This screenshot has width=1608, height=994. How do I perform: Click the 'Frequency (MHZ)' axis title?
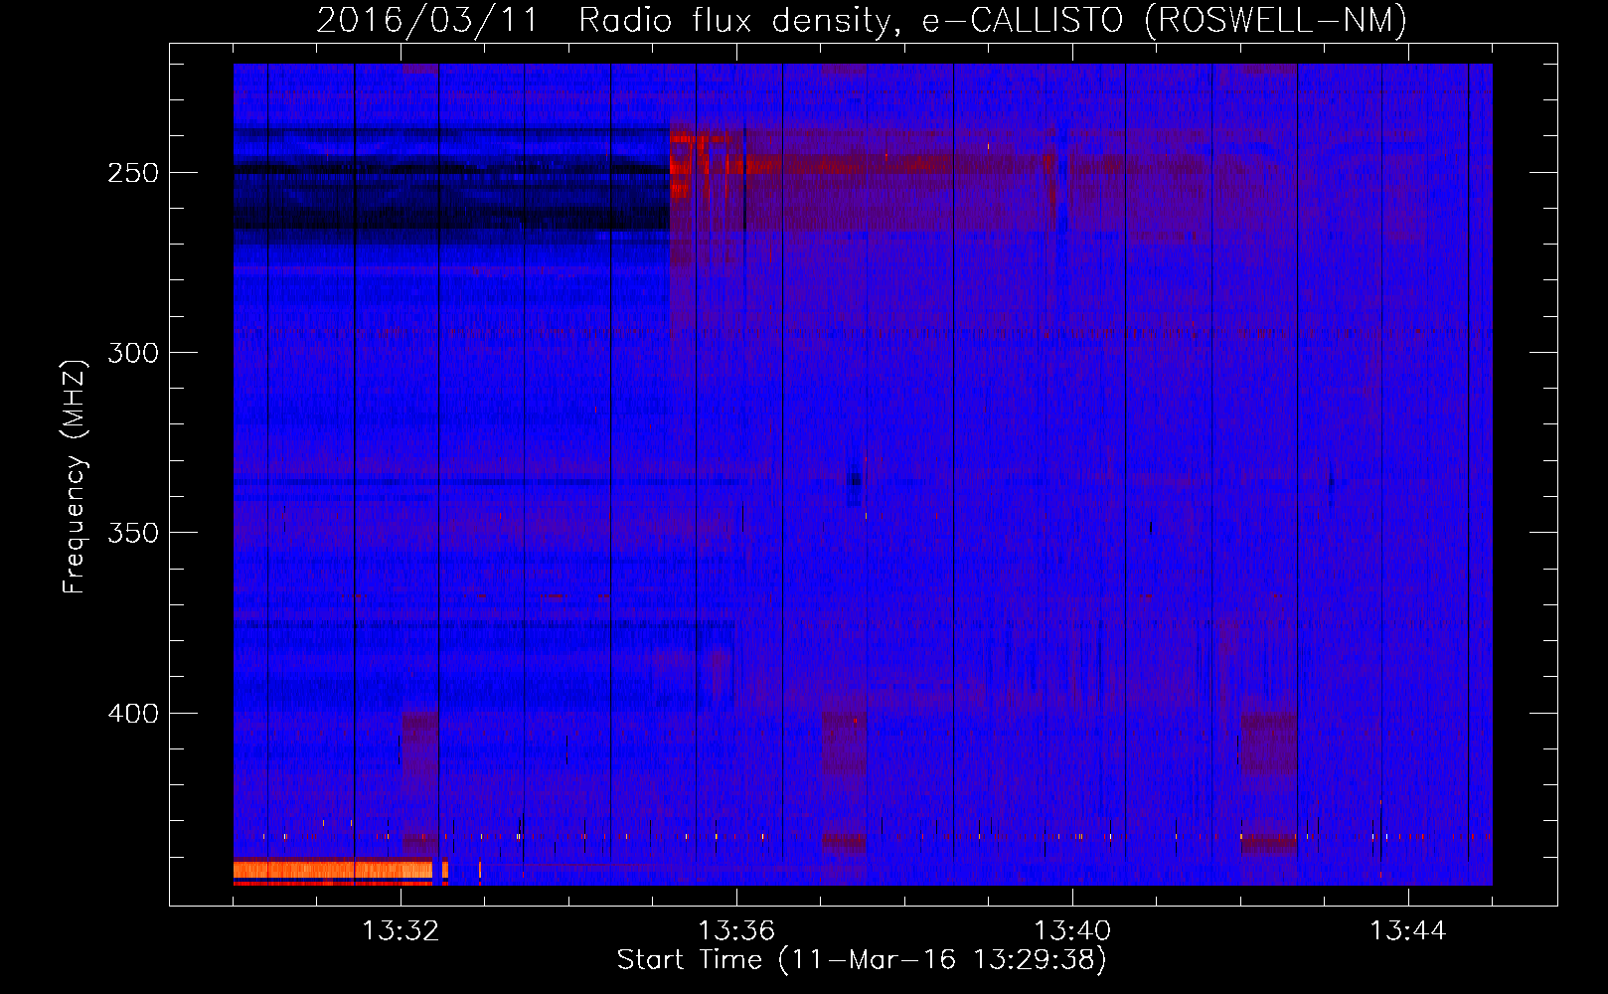pyautogui.click(x=76, y=476)
